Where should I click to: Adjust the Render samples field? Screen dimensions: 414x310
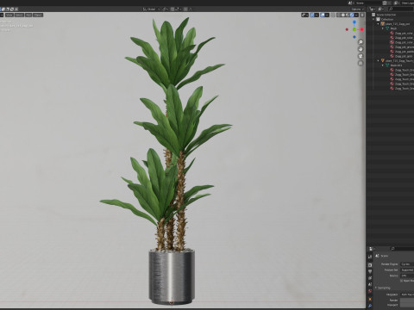[x=407, y=301]
